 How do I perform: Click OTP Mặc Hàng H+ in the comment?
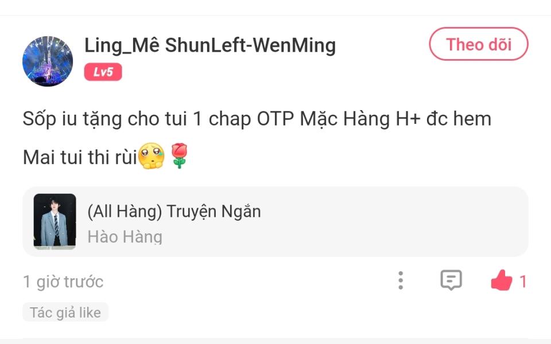click(339, 119)
